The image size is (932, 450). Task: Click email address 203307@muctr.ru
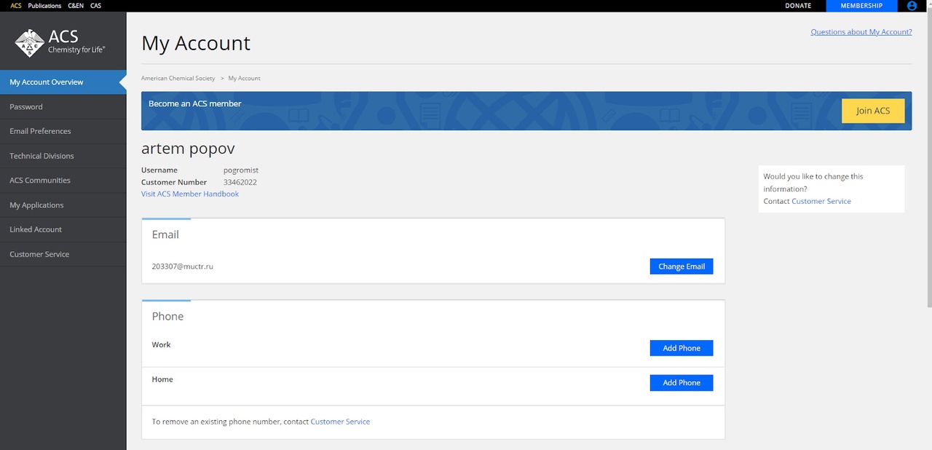pos(183,267)
